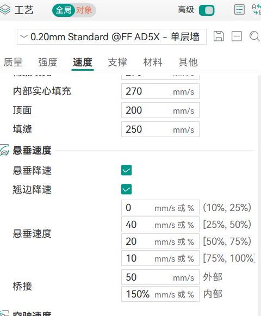This screenshot has width=261, height=316.
Task: Open the 其他 tab
Action: [x=188, y=62]
